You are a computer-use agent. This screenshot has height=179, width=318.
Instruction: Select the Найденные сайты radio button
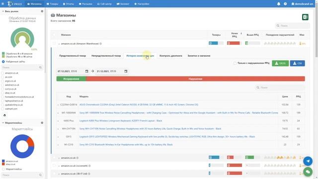(3, 62)
